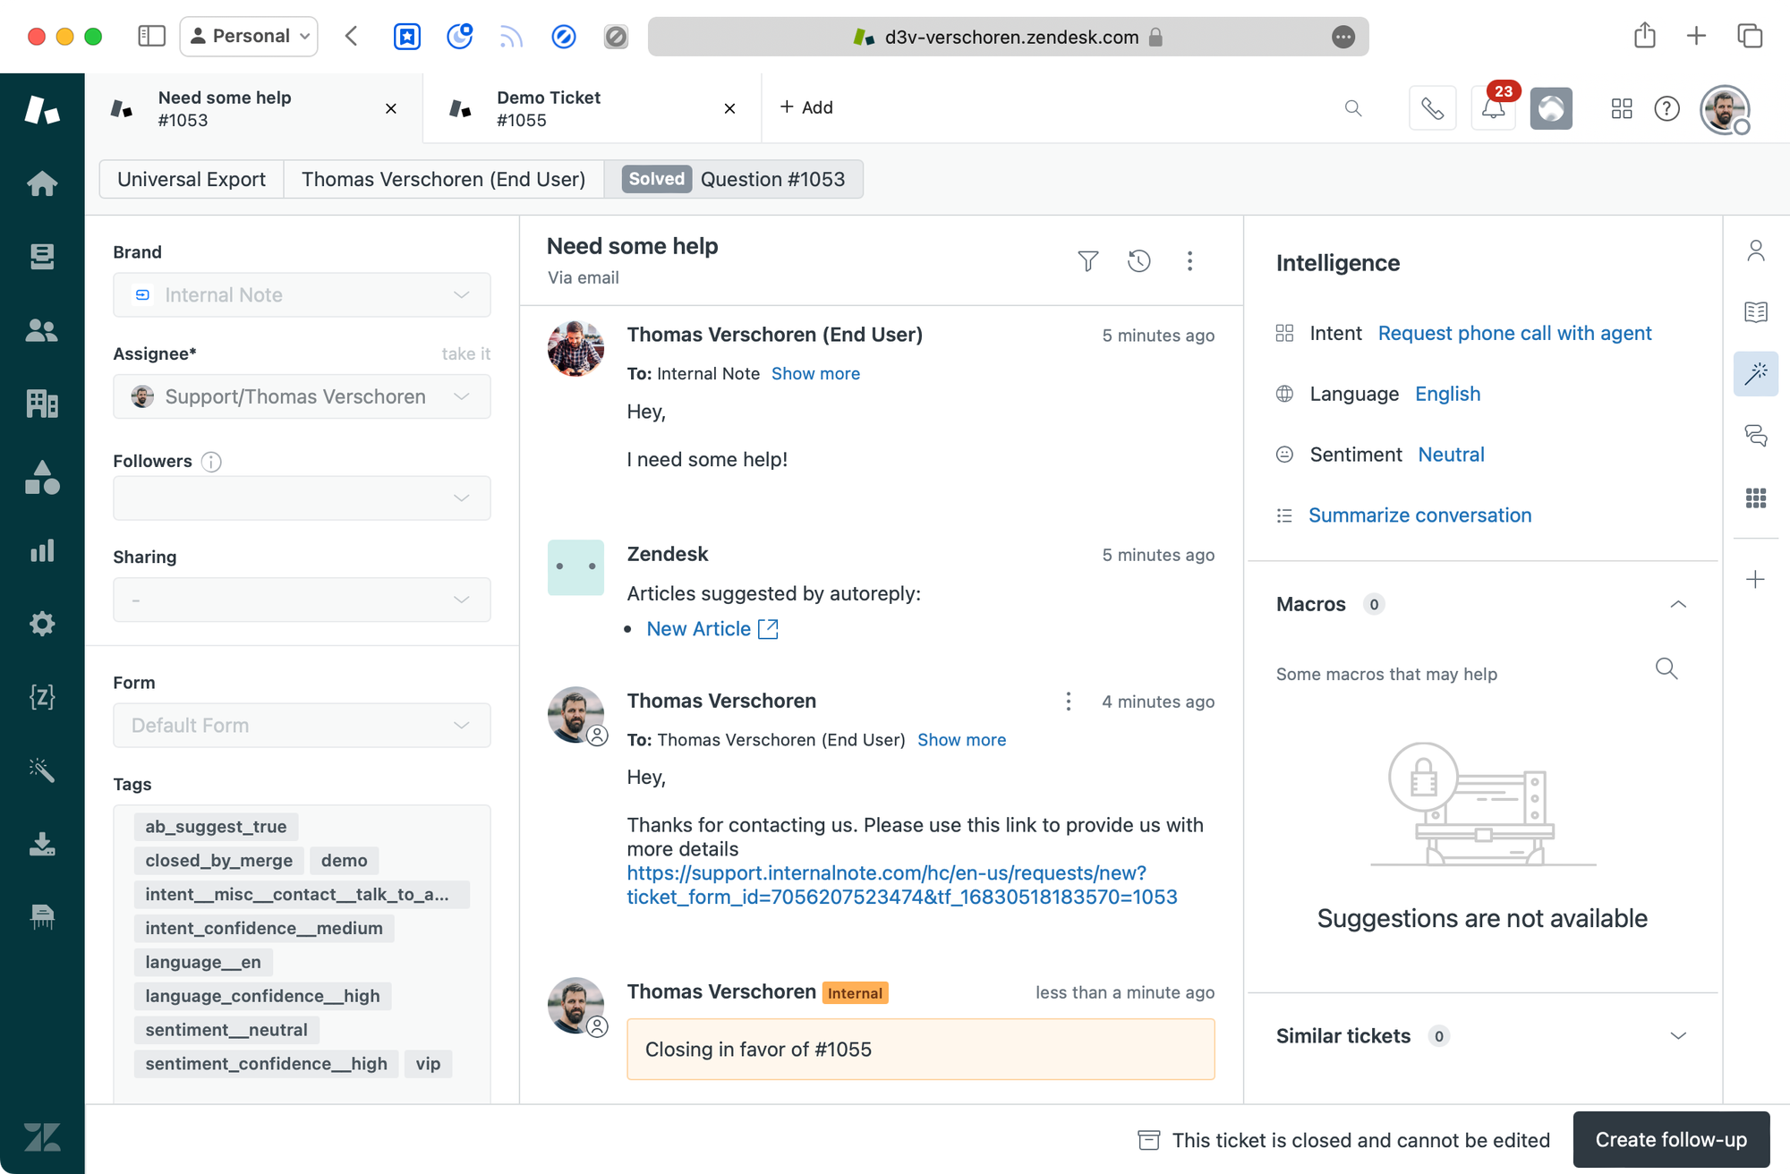
Task: Open the Assignee dropdown
Action: [x=302, y=396]
